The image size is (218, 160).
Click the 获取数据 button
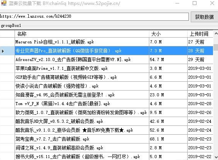(204, 17)
